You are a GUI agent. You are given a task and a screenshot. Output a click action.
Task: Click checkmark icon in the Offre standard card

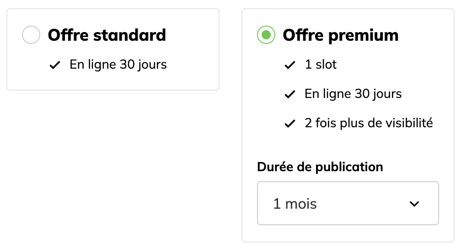click(55, 65)
